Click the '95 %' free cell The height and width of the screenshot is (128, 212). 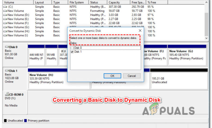point(151,7)
